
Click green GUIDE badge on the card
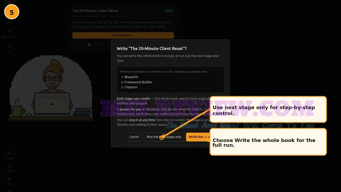[169, 11]
